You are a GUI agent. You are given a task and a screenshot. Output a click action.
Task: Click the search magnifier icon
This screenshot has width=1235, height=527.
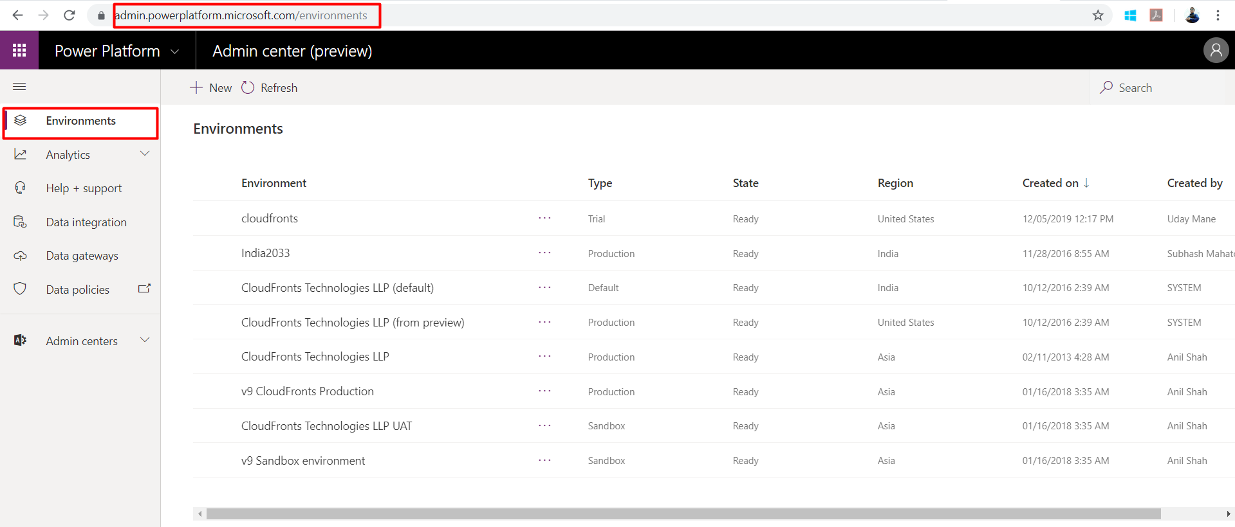pyautogui.click(x=1106, y=87)
